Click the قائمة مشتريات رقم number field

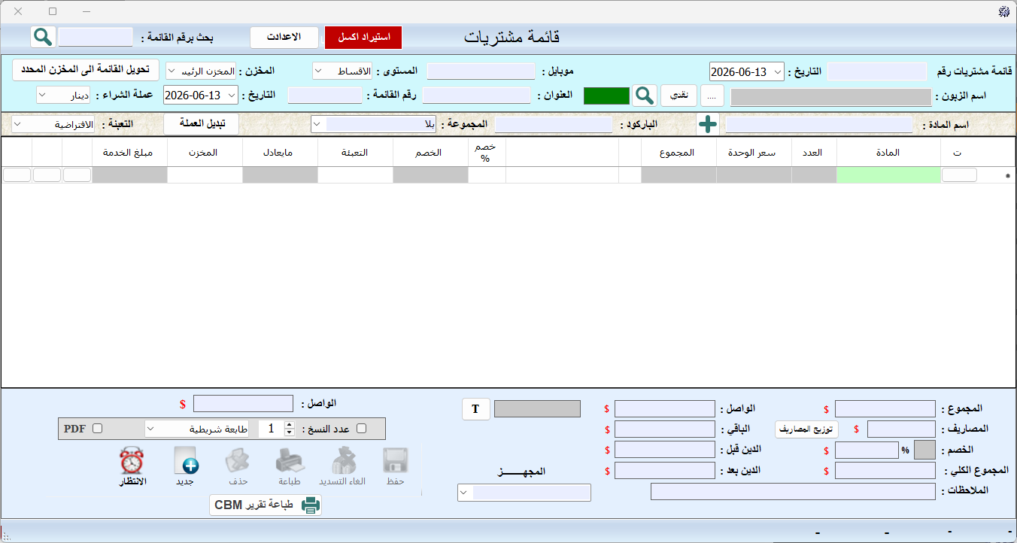point(877,71)
